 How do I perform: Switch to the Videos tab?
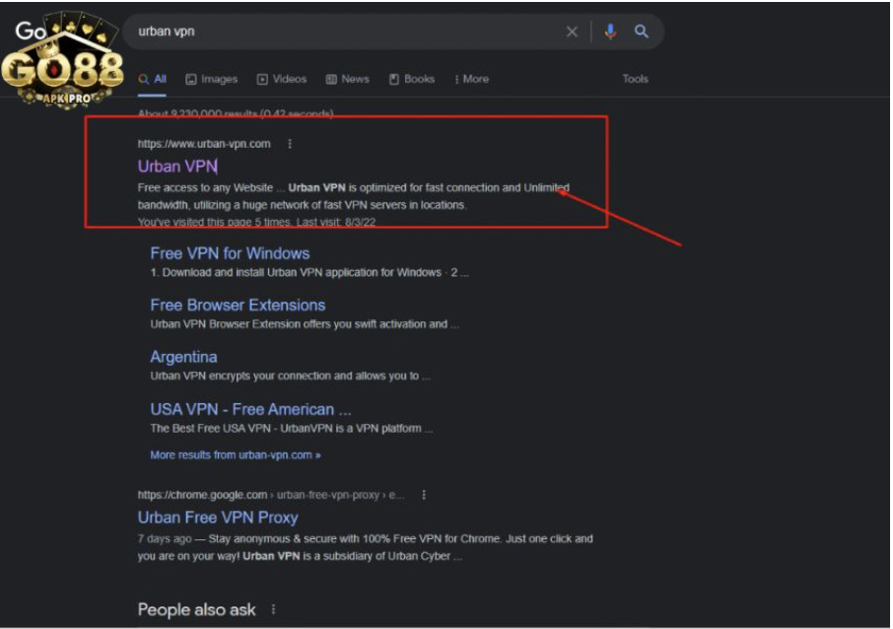(x=282, y=79)
